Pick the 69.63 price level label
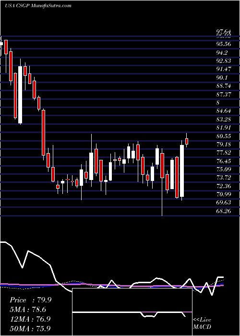Image resolution: width=240 pixels, height=336 pixels. point(224,203)
